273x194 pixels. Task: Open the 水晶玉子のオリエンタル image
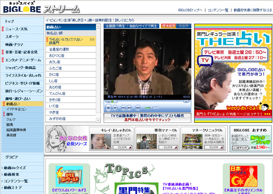coord(244,176)
